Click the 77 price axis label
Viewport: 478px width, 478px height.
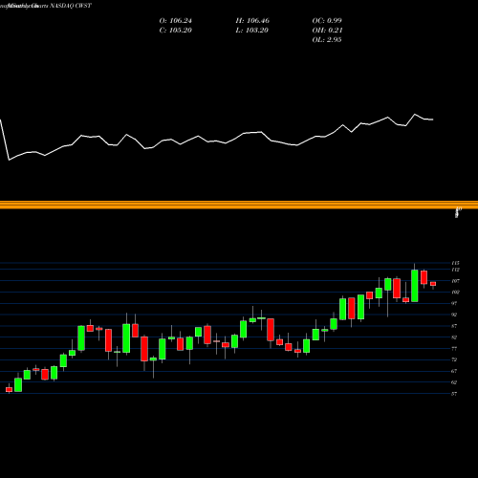(454, 349)
